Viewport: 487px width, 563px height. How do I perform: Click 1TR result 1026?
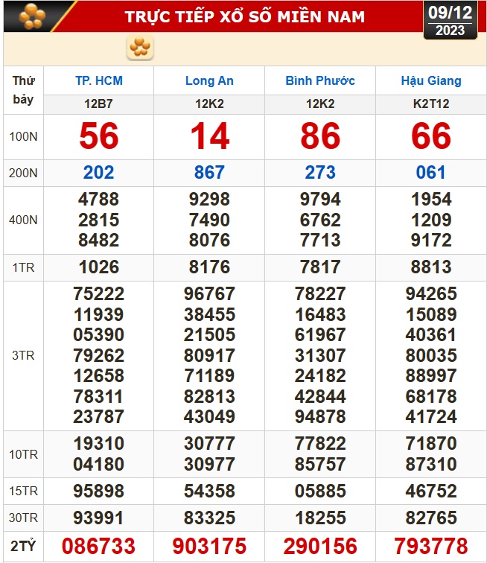99,267
